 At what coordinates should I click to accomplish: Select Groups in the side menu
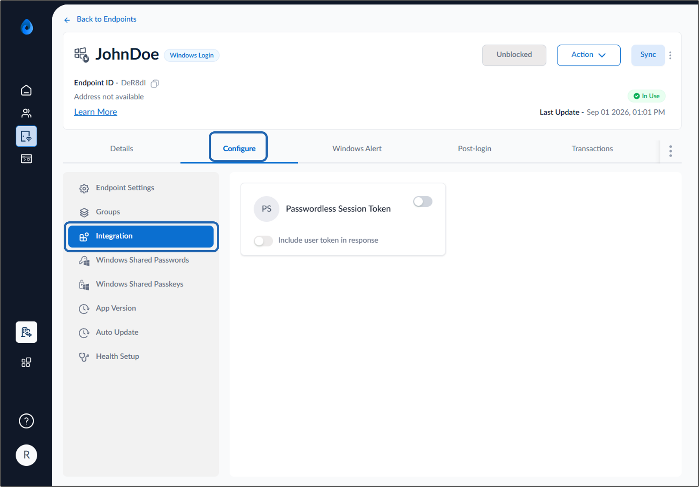[x=141, y=212]
